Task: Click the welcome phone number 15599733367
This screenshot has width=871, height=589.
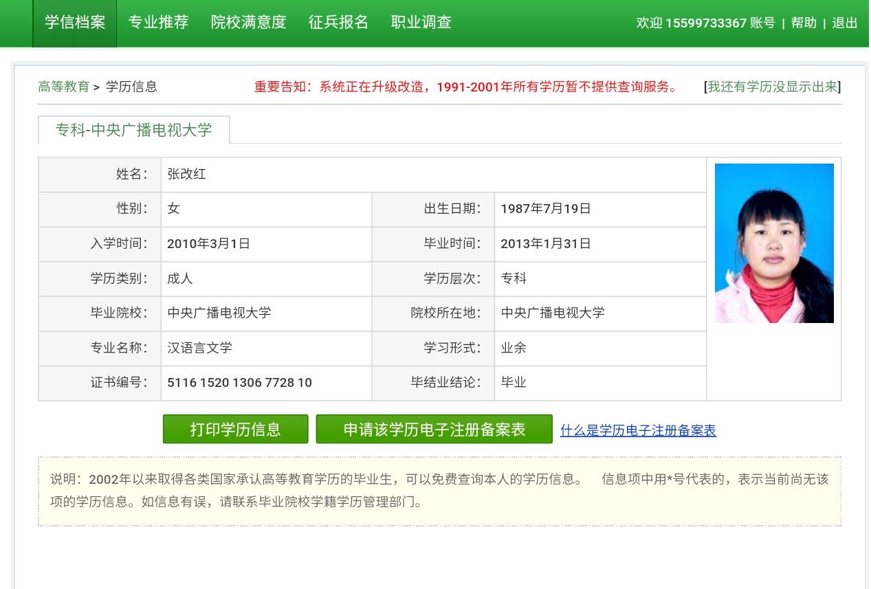Action: pos(706,23)
